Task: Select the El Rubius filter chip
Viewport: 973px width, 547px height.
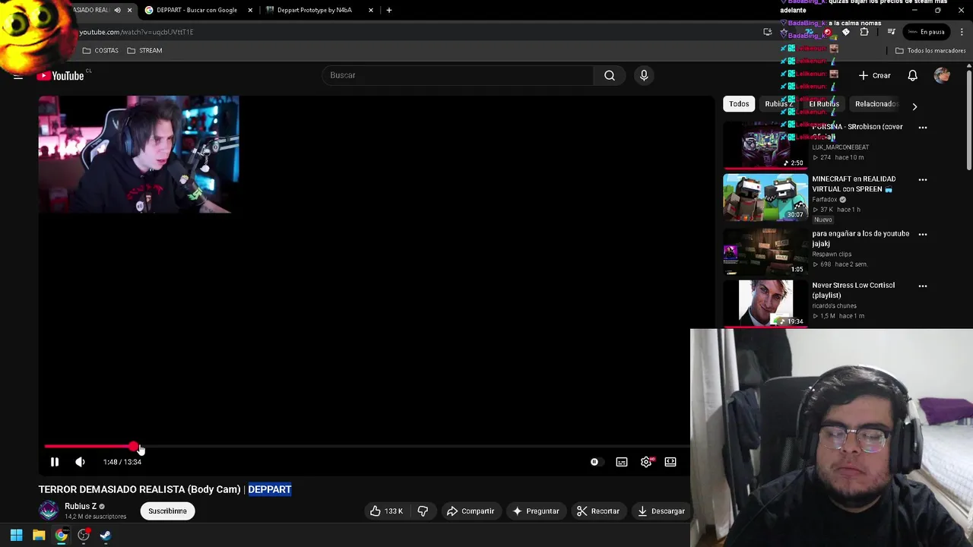Action: [824, 104]
